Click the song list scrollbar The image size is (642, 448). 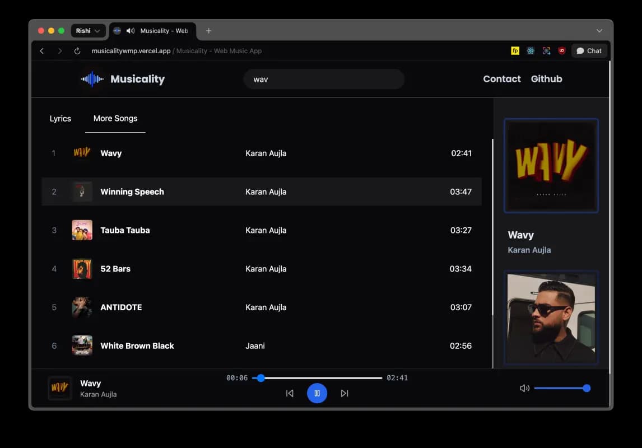(x=492, y=227)
